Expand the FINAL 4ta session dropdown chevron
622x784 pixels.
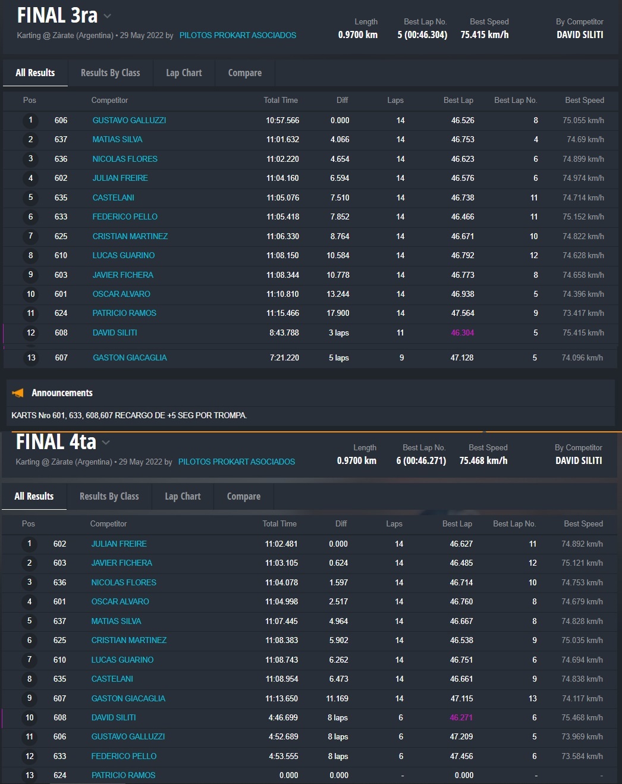pyautogui.click(x=106, y=442)
